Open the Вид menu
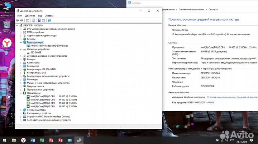Viewport: 258px width, 144px height. pos(40,16)
